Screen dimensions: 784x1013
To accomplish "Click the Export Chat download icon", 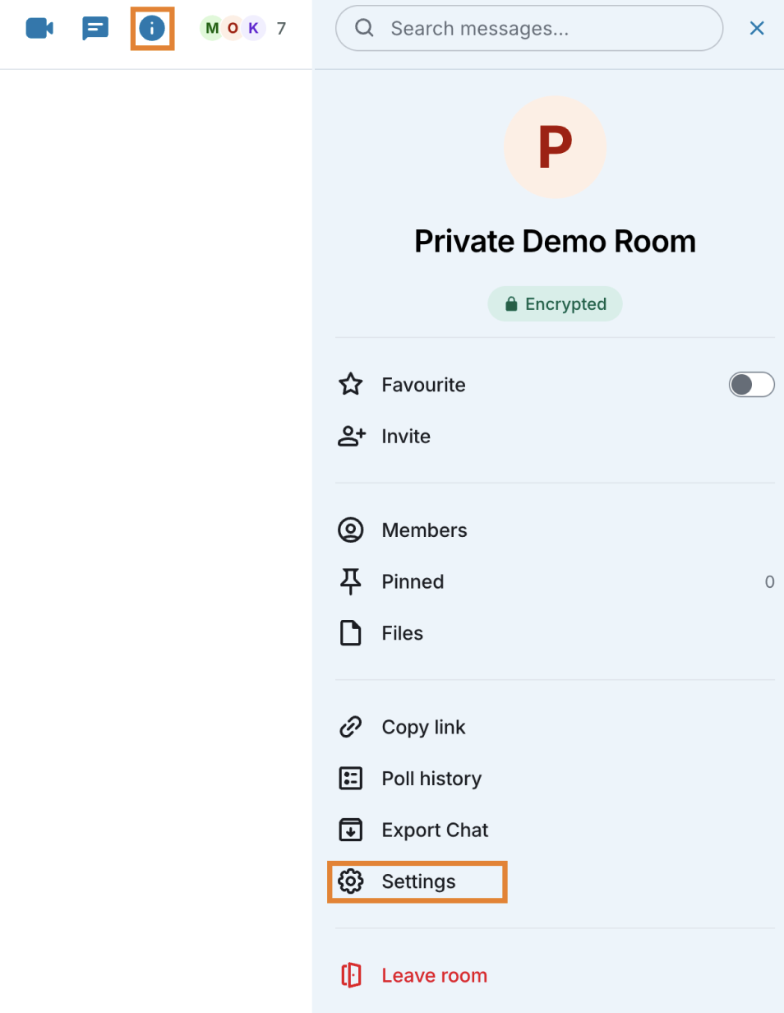I will 351,830.
